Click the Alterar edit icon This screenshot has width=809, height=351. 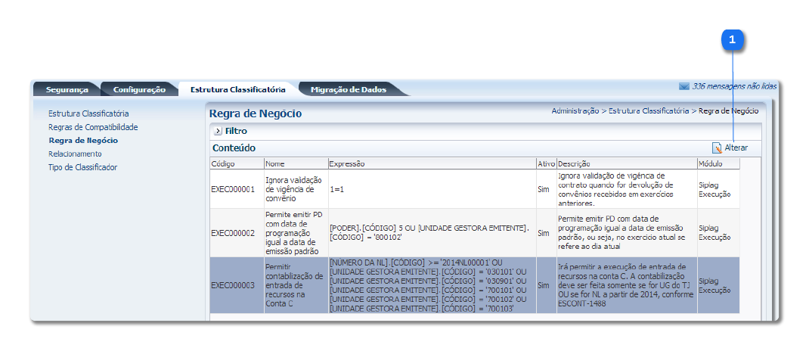click(717, 148)
